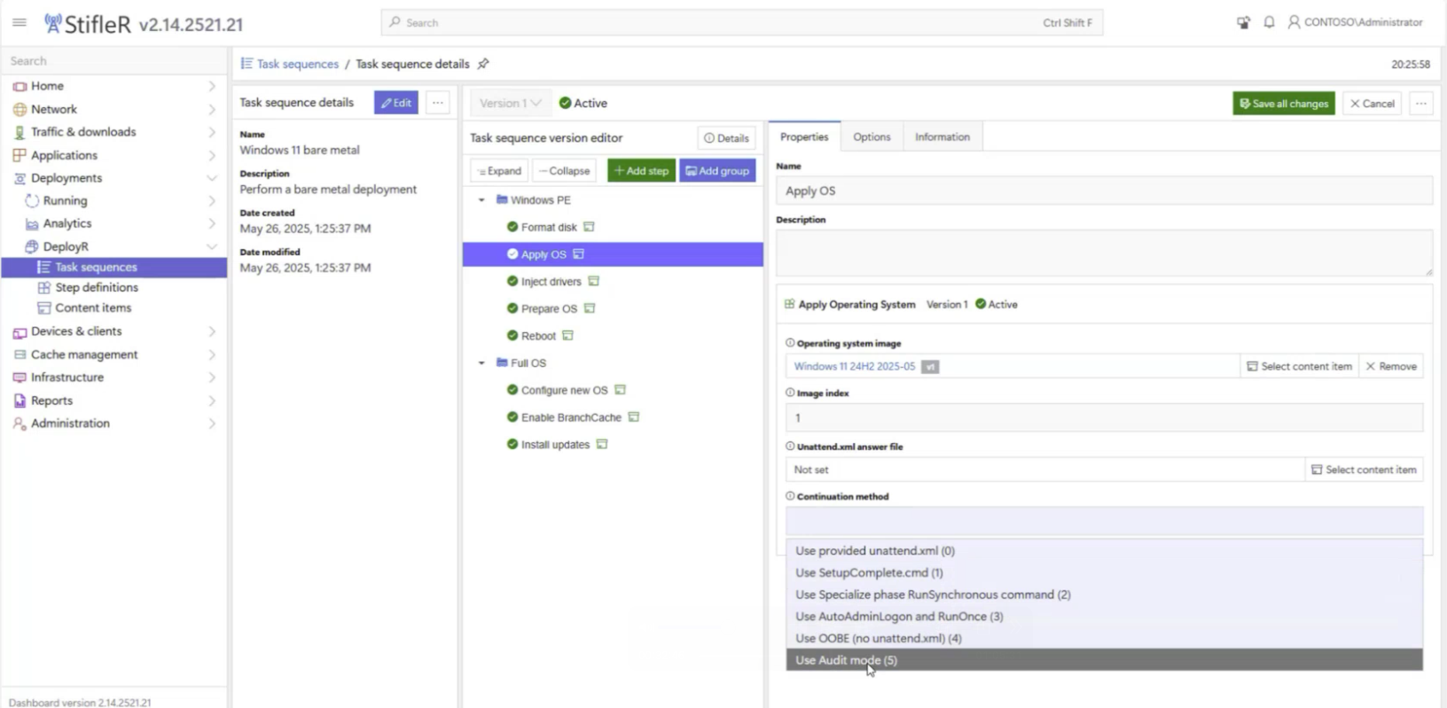This screenshot has height=708, width=1447.
Task: Click the step definition icon beside Enable BranchCache
Action: (x=634, y=416)
